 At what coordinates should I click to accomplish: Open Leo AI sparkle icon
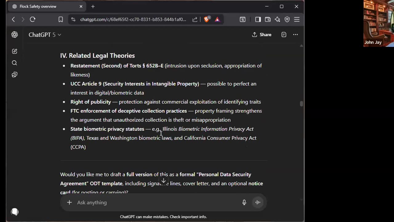277,19
